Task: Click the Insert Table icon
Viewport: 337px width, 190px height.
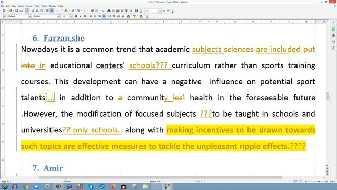Action: [x=97, y=11]
